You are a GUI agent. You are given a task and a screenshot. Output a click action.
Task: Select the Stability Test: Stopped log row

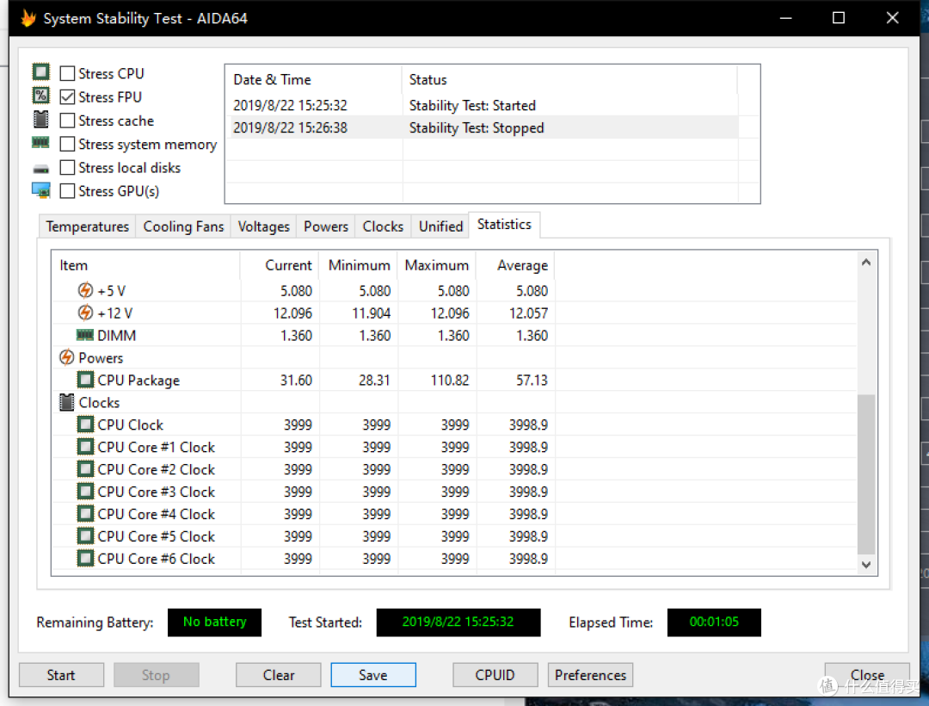pyautogui.click(x=483, y=127)
